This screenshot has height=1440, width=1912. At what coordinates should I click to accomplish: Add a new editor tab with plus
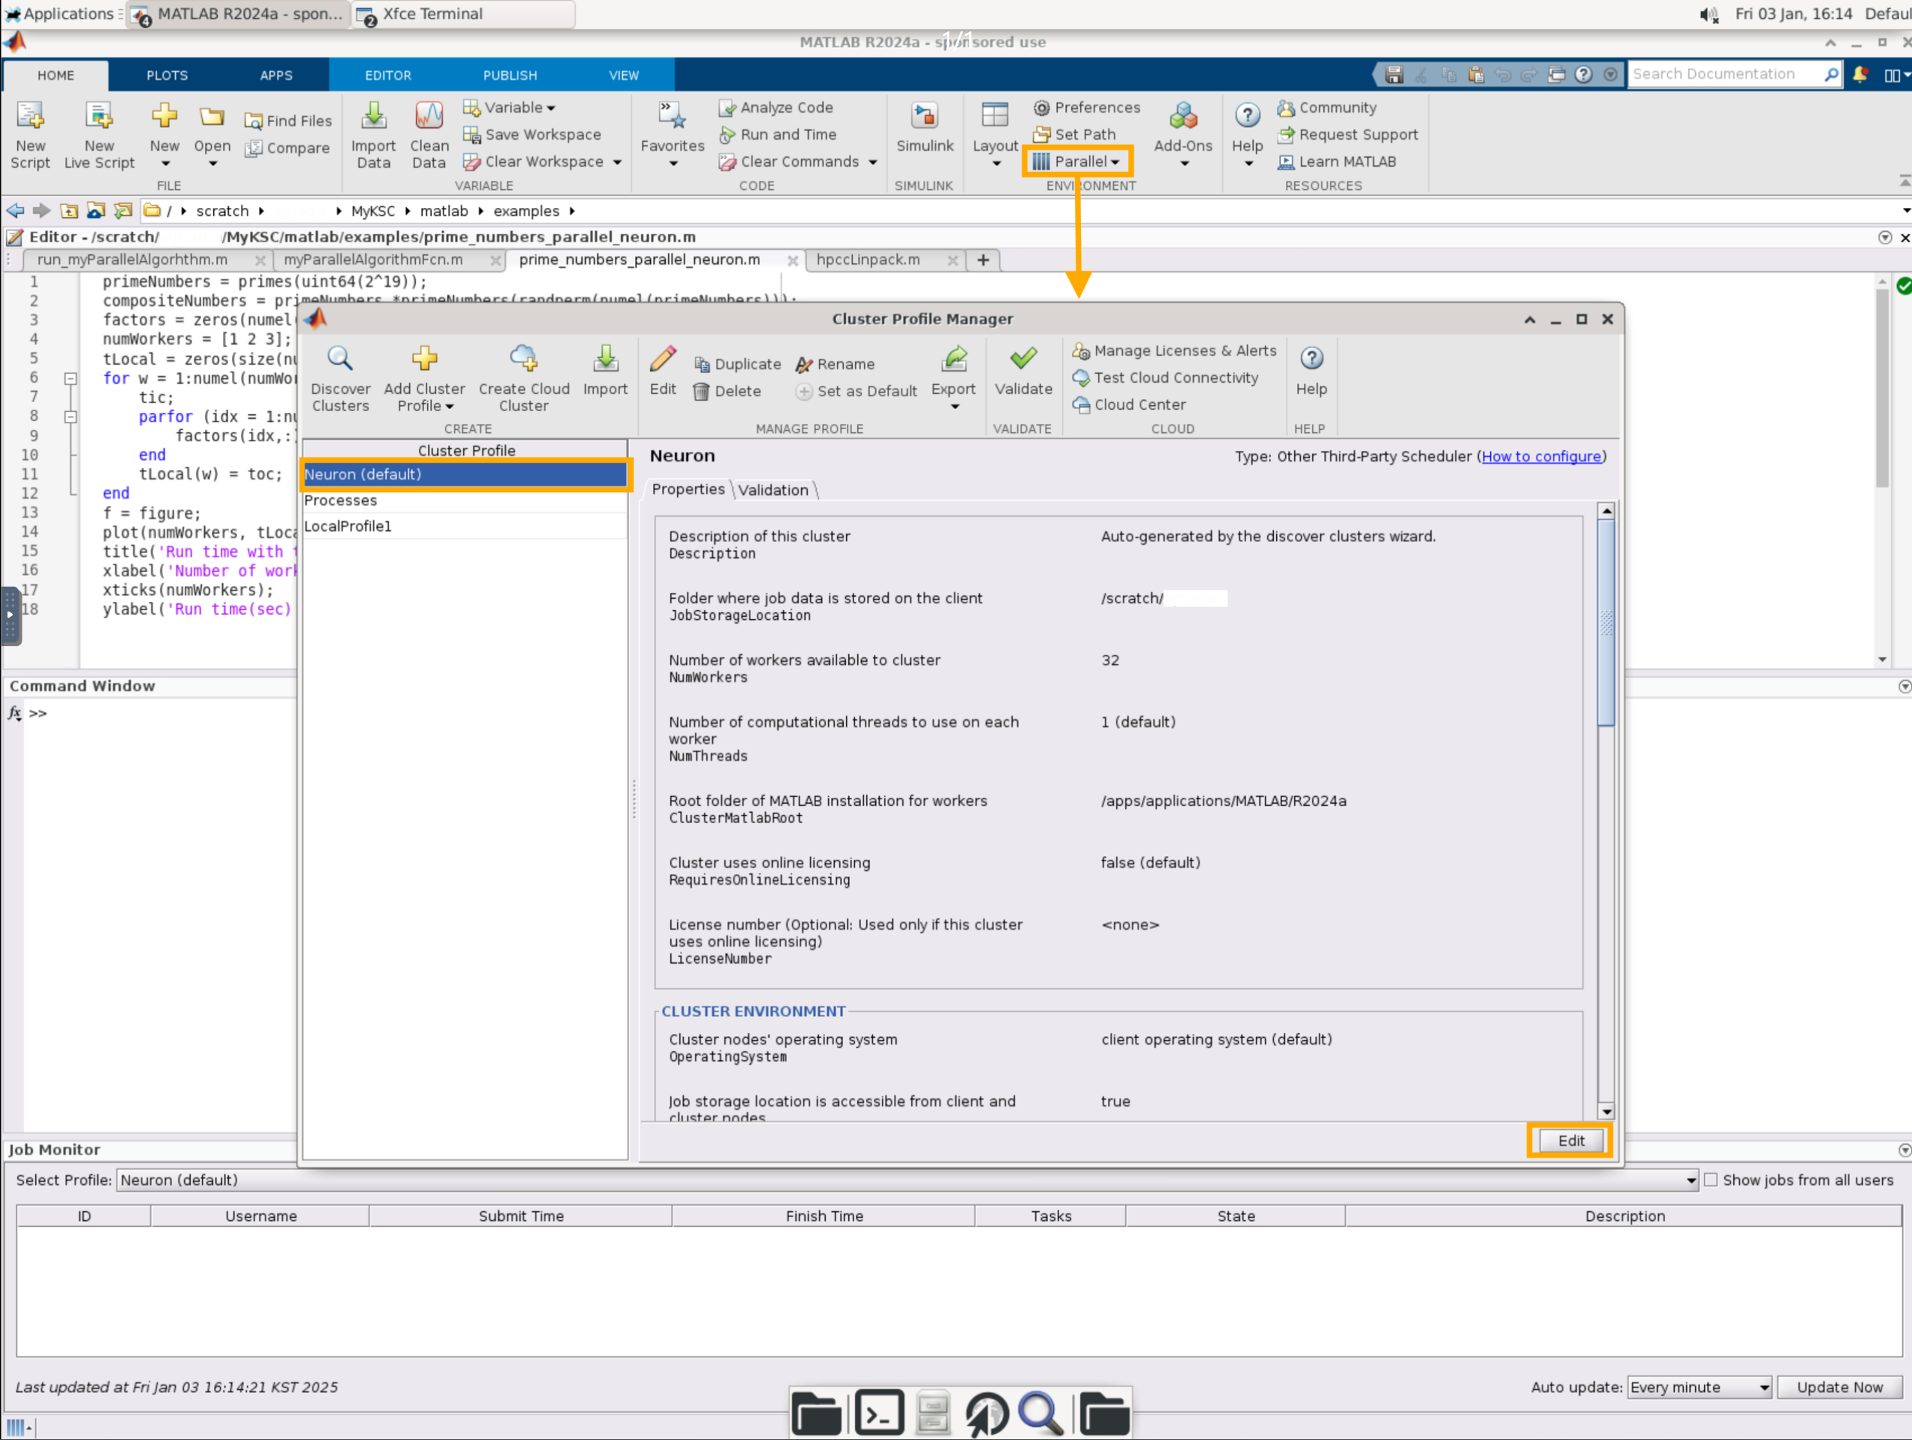tap(983, 260)
